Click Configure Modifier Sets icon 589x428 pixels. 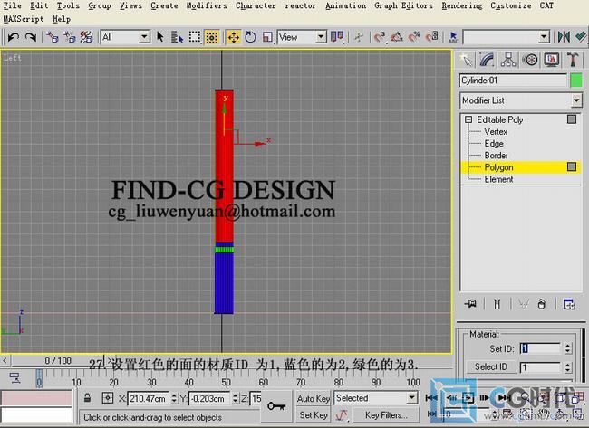569,304
